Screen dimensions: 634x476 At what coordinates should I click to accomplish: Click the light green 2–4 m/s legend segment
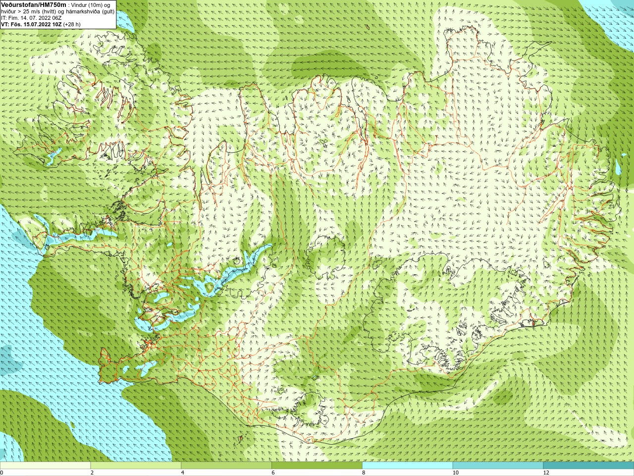(136, 466)
